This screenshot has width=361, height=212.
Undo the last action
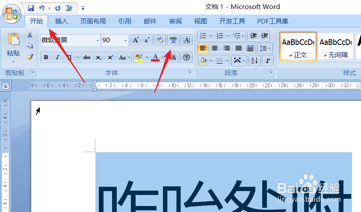42,8
